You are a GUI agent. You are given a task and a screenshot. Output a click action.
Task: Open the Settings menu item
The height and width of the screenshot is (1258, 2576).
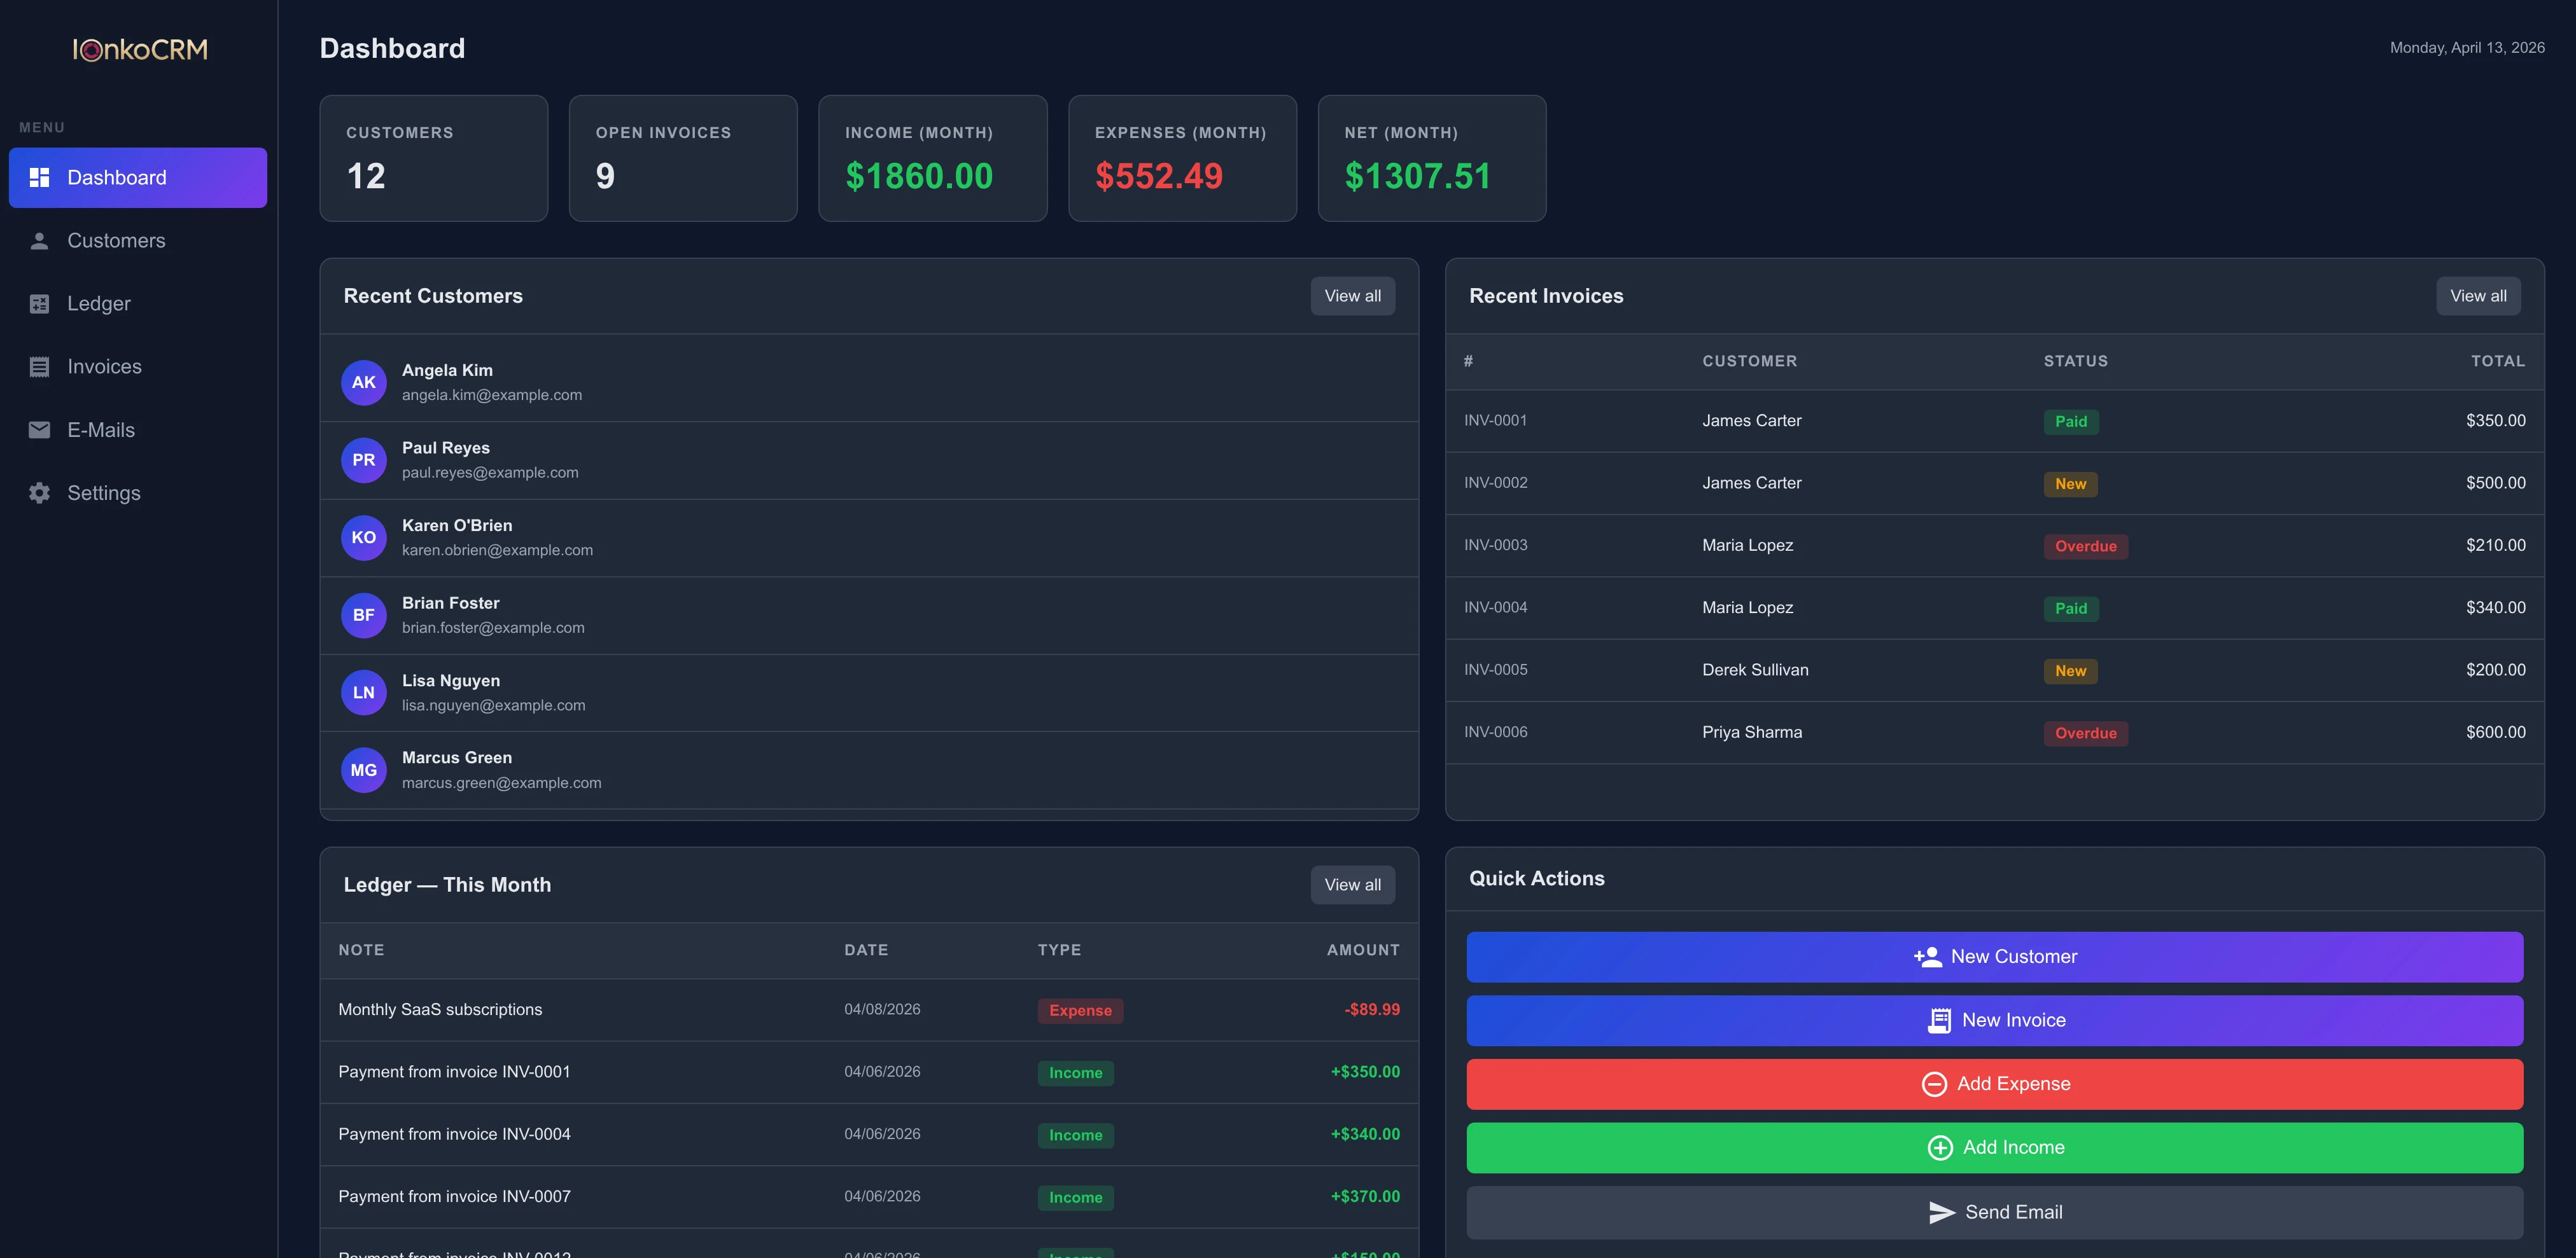point(138,493)
